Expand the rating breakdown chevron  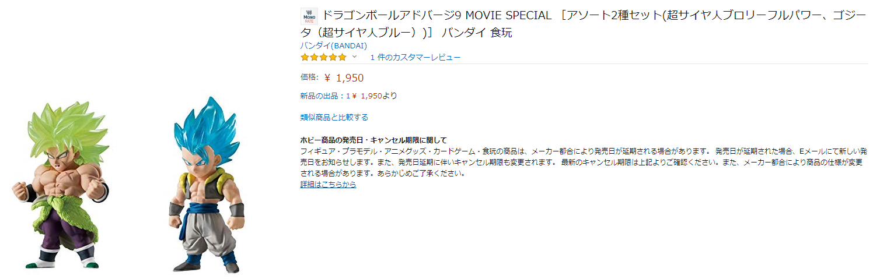(x=354, y=57)
